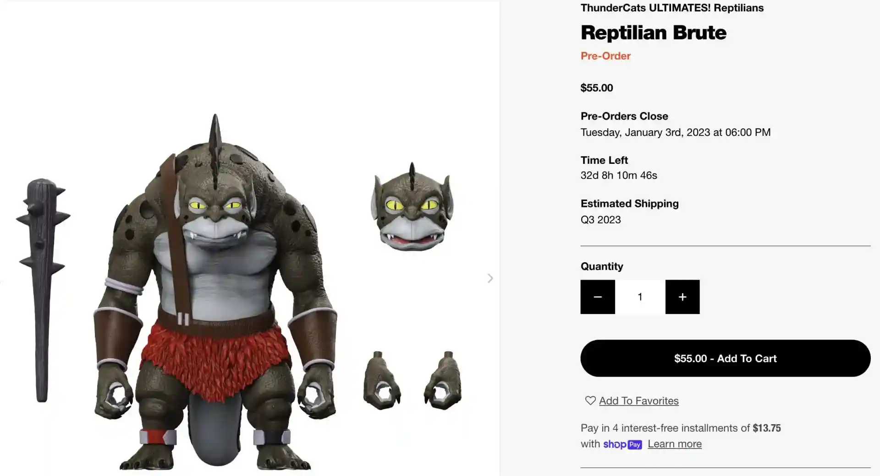This screenshot has height=476, width=880.
Task: Increase quantity with the plus button
Action: pyautogui.click(x=682, y=297)
